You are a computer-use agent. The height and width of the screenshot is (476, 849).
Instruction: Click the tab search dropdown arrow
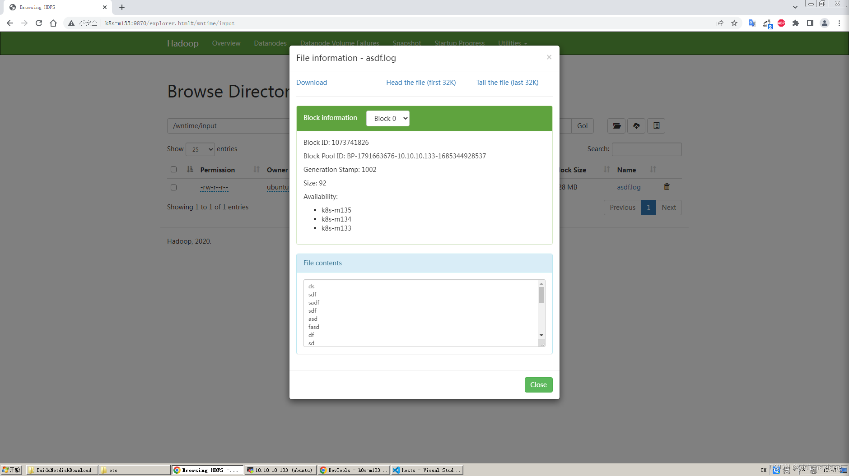click(x=795, y=7)
